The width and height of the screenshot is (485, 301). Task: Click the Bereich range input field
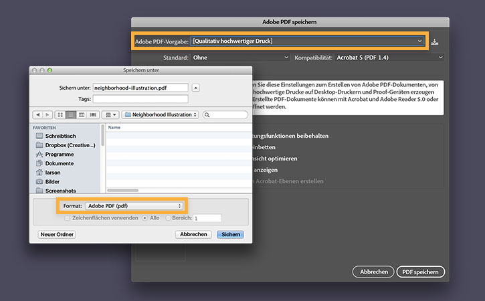coord(207,218)
